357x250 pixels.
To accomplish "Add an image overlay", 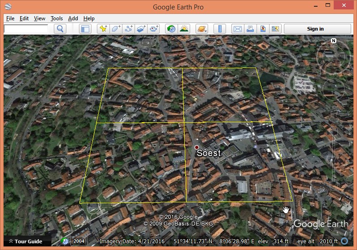I will pos(141,29).
